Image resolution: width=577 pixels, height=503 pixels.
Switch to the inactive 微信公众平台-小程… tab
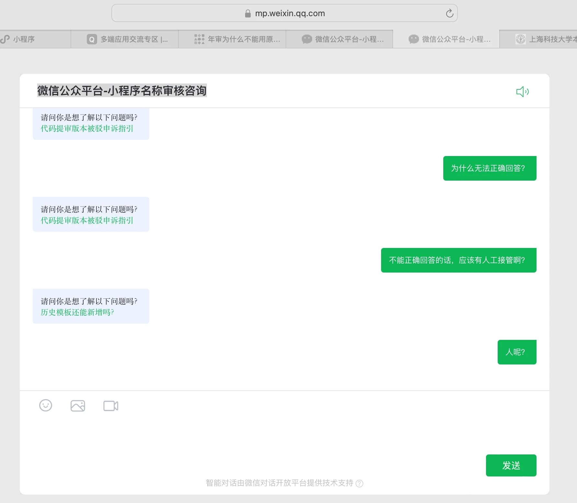pyautogui.click(x=339, y=39)
